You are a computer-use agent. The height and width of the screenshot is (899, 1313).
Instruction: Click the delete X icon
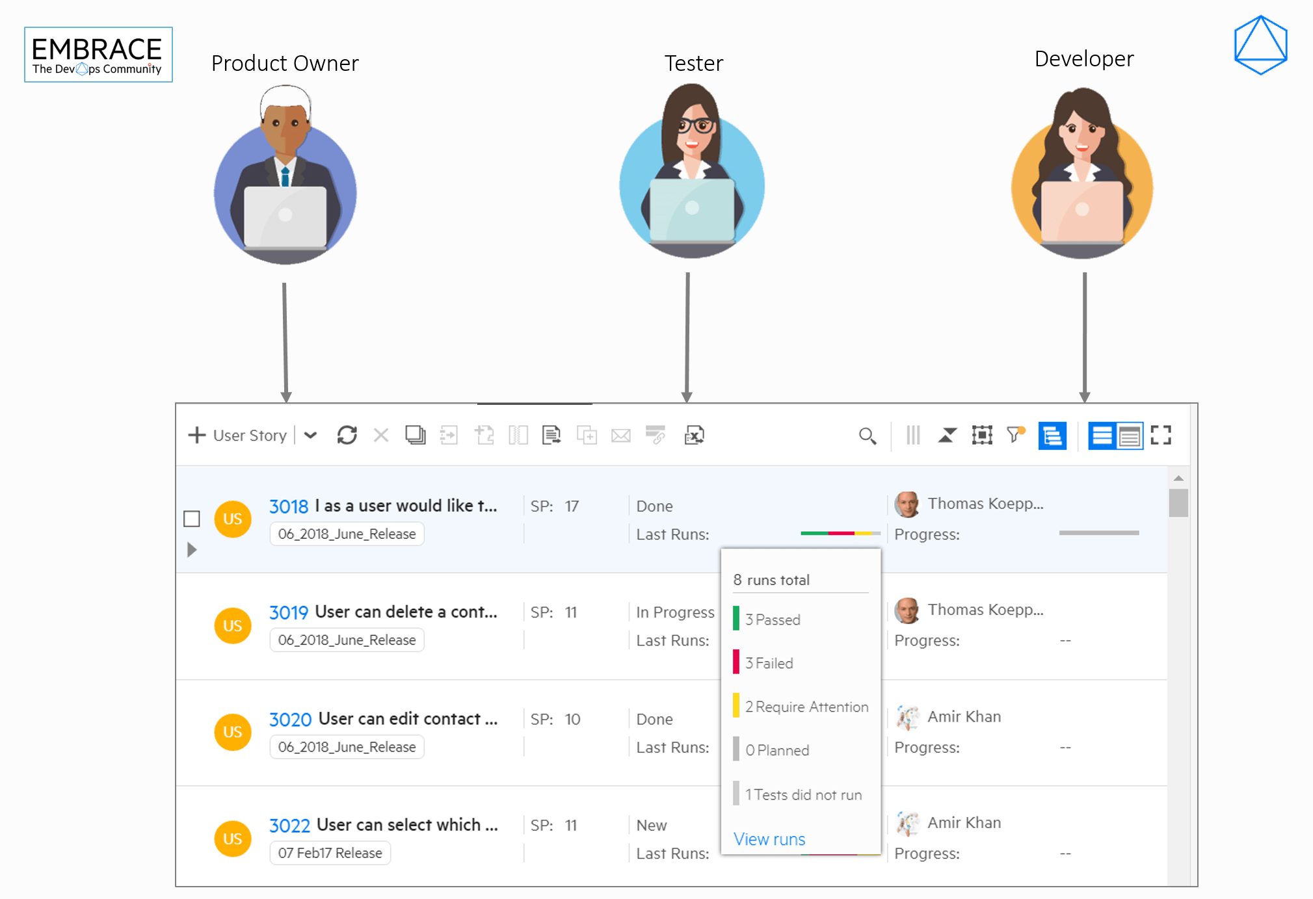(x=381, y=435)
